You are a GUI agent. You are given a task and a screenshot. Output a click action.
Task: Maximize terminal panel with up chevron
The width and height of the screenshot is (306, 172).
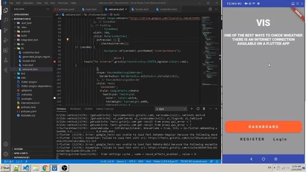(x=210, y=109)
